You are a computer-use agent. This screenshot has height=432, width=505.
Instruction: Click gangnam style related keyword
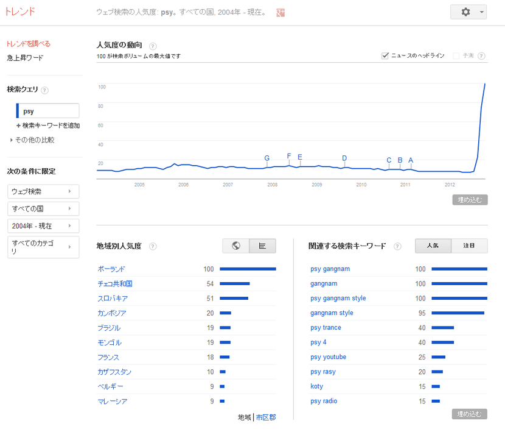[332, 313]
